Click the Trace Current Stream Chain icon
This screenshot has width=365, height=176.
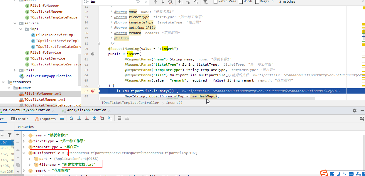coord(127,119)
